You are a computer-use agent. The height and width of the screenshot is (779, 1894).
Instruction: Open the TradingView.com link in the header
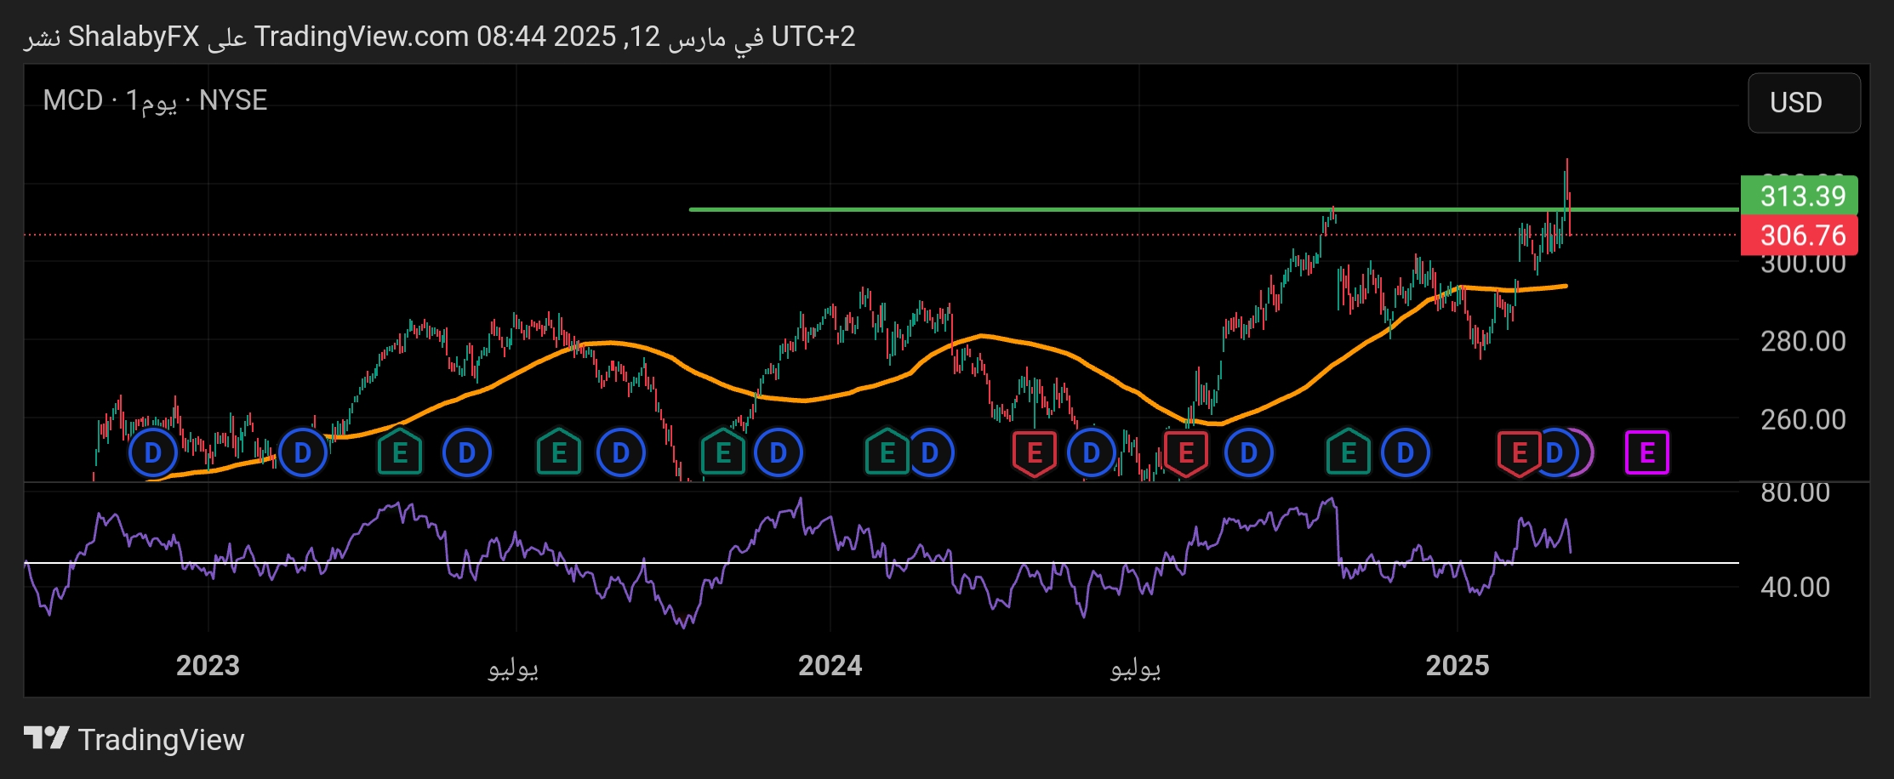pos(362,37)
